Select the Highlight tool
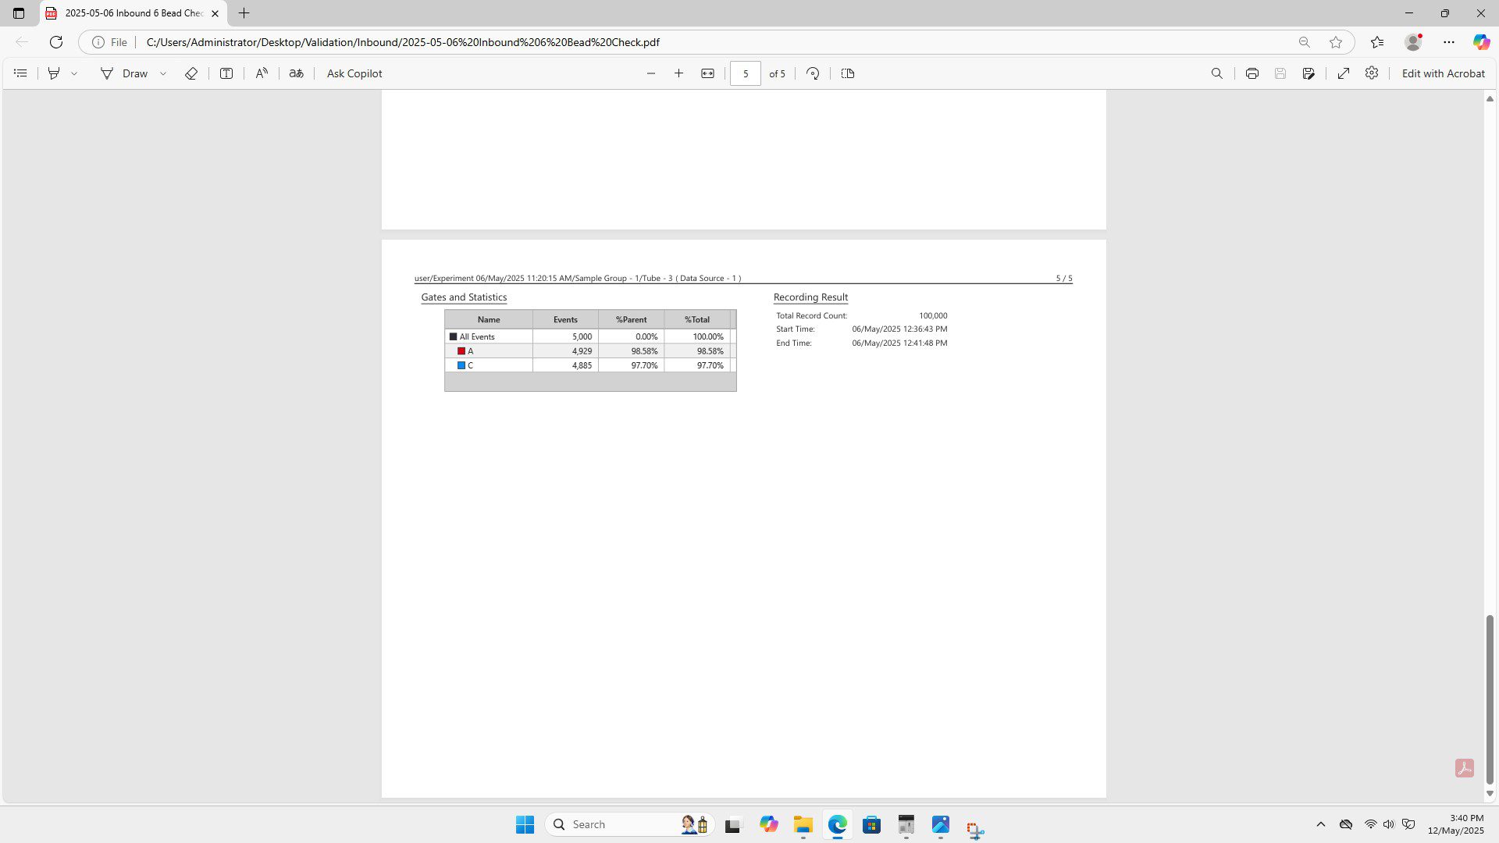Image resolution: width=1499 pixels, height=843 pixels. point(54,73)
